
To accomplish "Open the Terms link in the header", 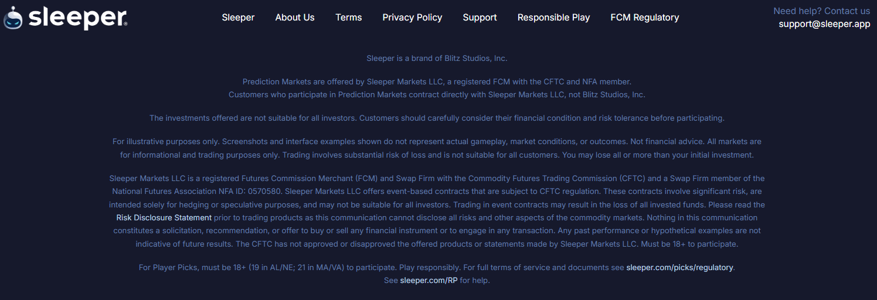I will tap(349, 18).
